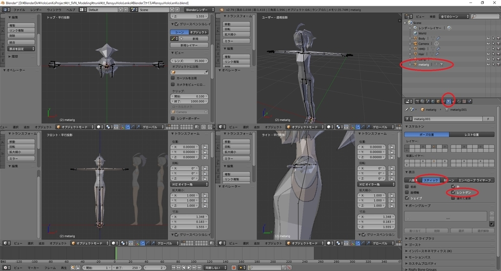
Task: Expand the インバースキネマティクス (IK) panel
Action: [x=430, y=251]
